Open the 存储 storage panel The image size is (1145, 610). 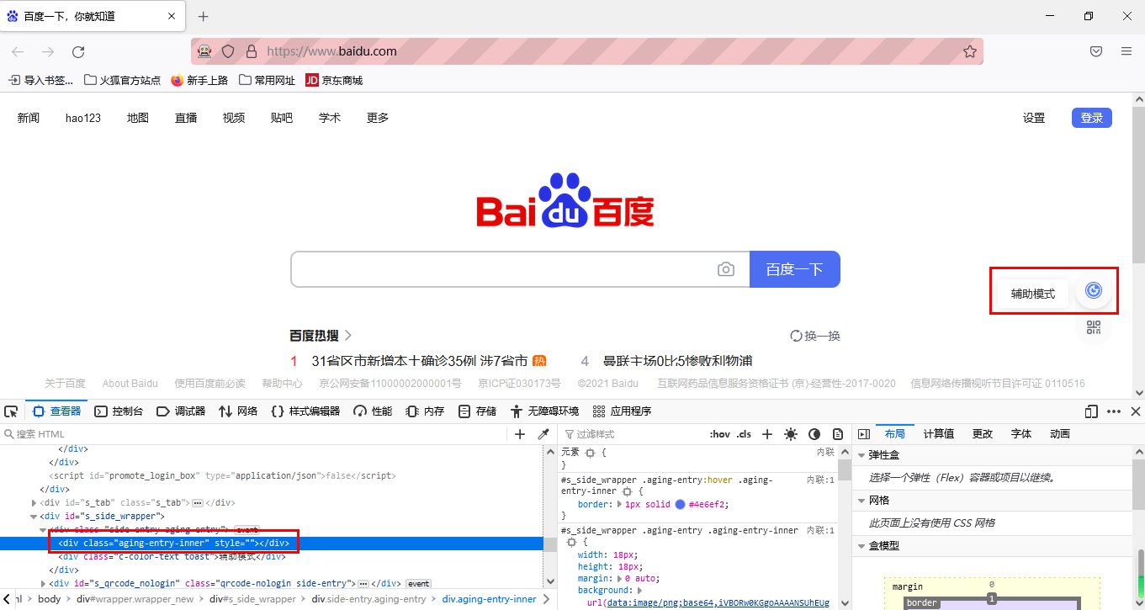(x=477, y=411)
